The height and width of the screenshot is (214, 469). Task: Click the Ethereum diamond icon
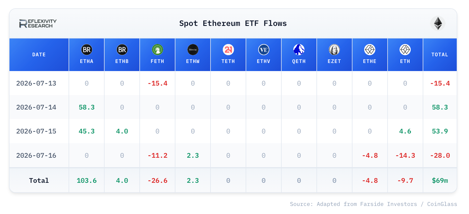tap(438, 23)
